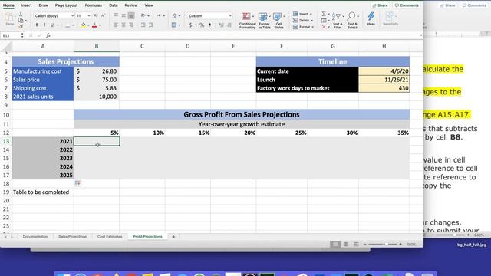The width and height of the screenshot is (491, 276).
Task: Center text horizontally
Action: (x=124, y=25)
